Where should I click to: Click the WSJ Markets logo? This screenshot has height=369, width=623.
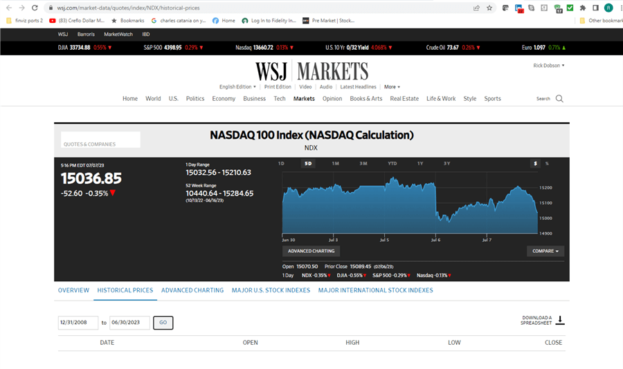311,71
